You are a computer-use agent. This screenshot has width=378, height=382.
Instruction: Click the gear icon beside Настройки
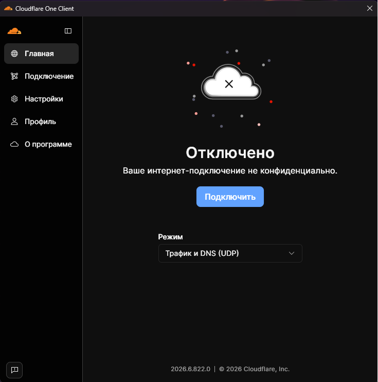(14, 99)
